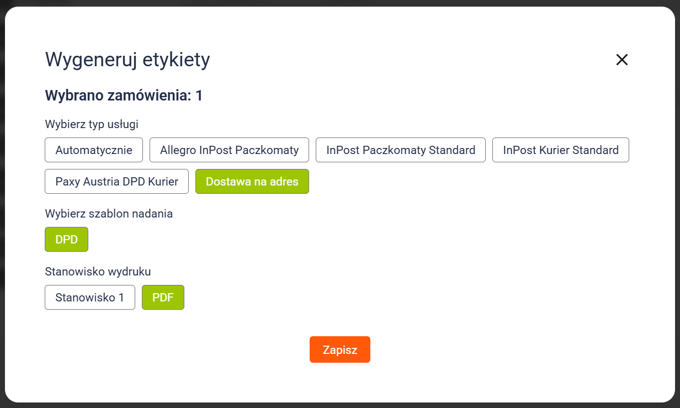Close the Wygeneruj etykiety dialog
This screenshot has width=680, height=408.
point(622,60)
